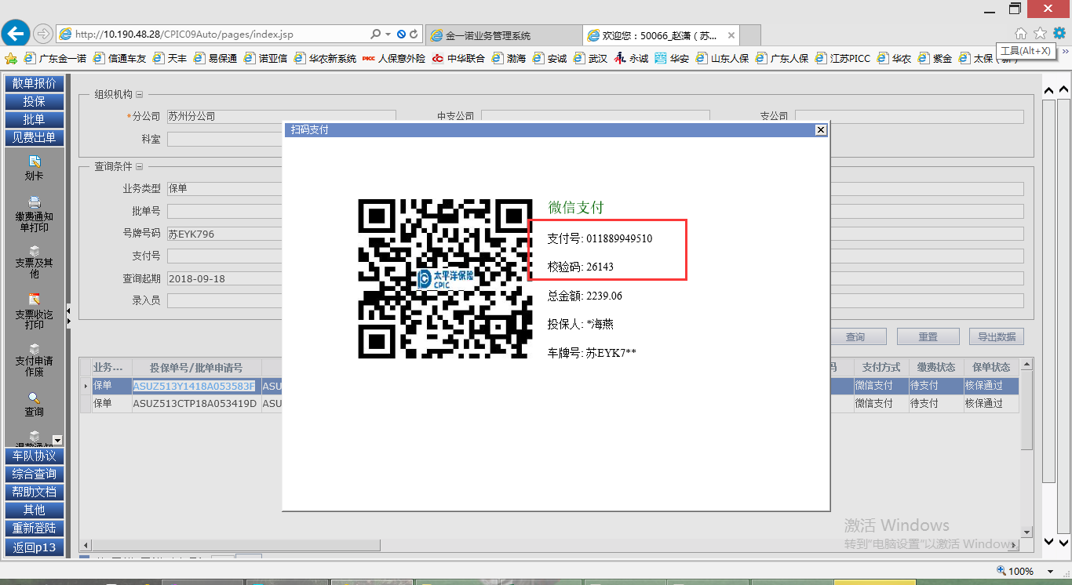Click the 返回p13 sidebar button
This screenshot has height=585, width=1072.
click(34, 547)
